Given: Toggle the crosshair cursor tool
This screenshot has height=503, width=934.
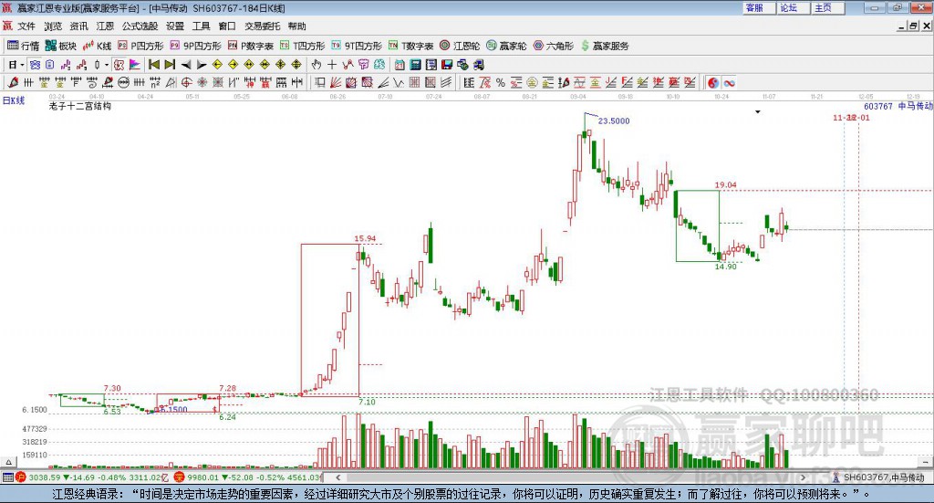Looking at the screenshot, I should point(332,65).
